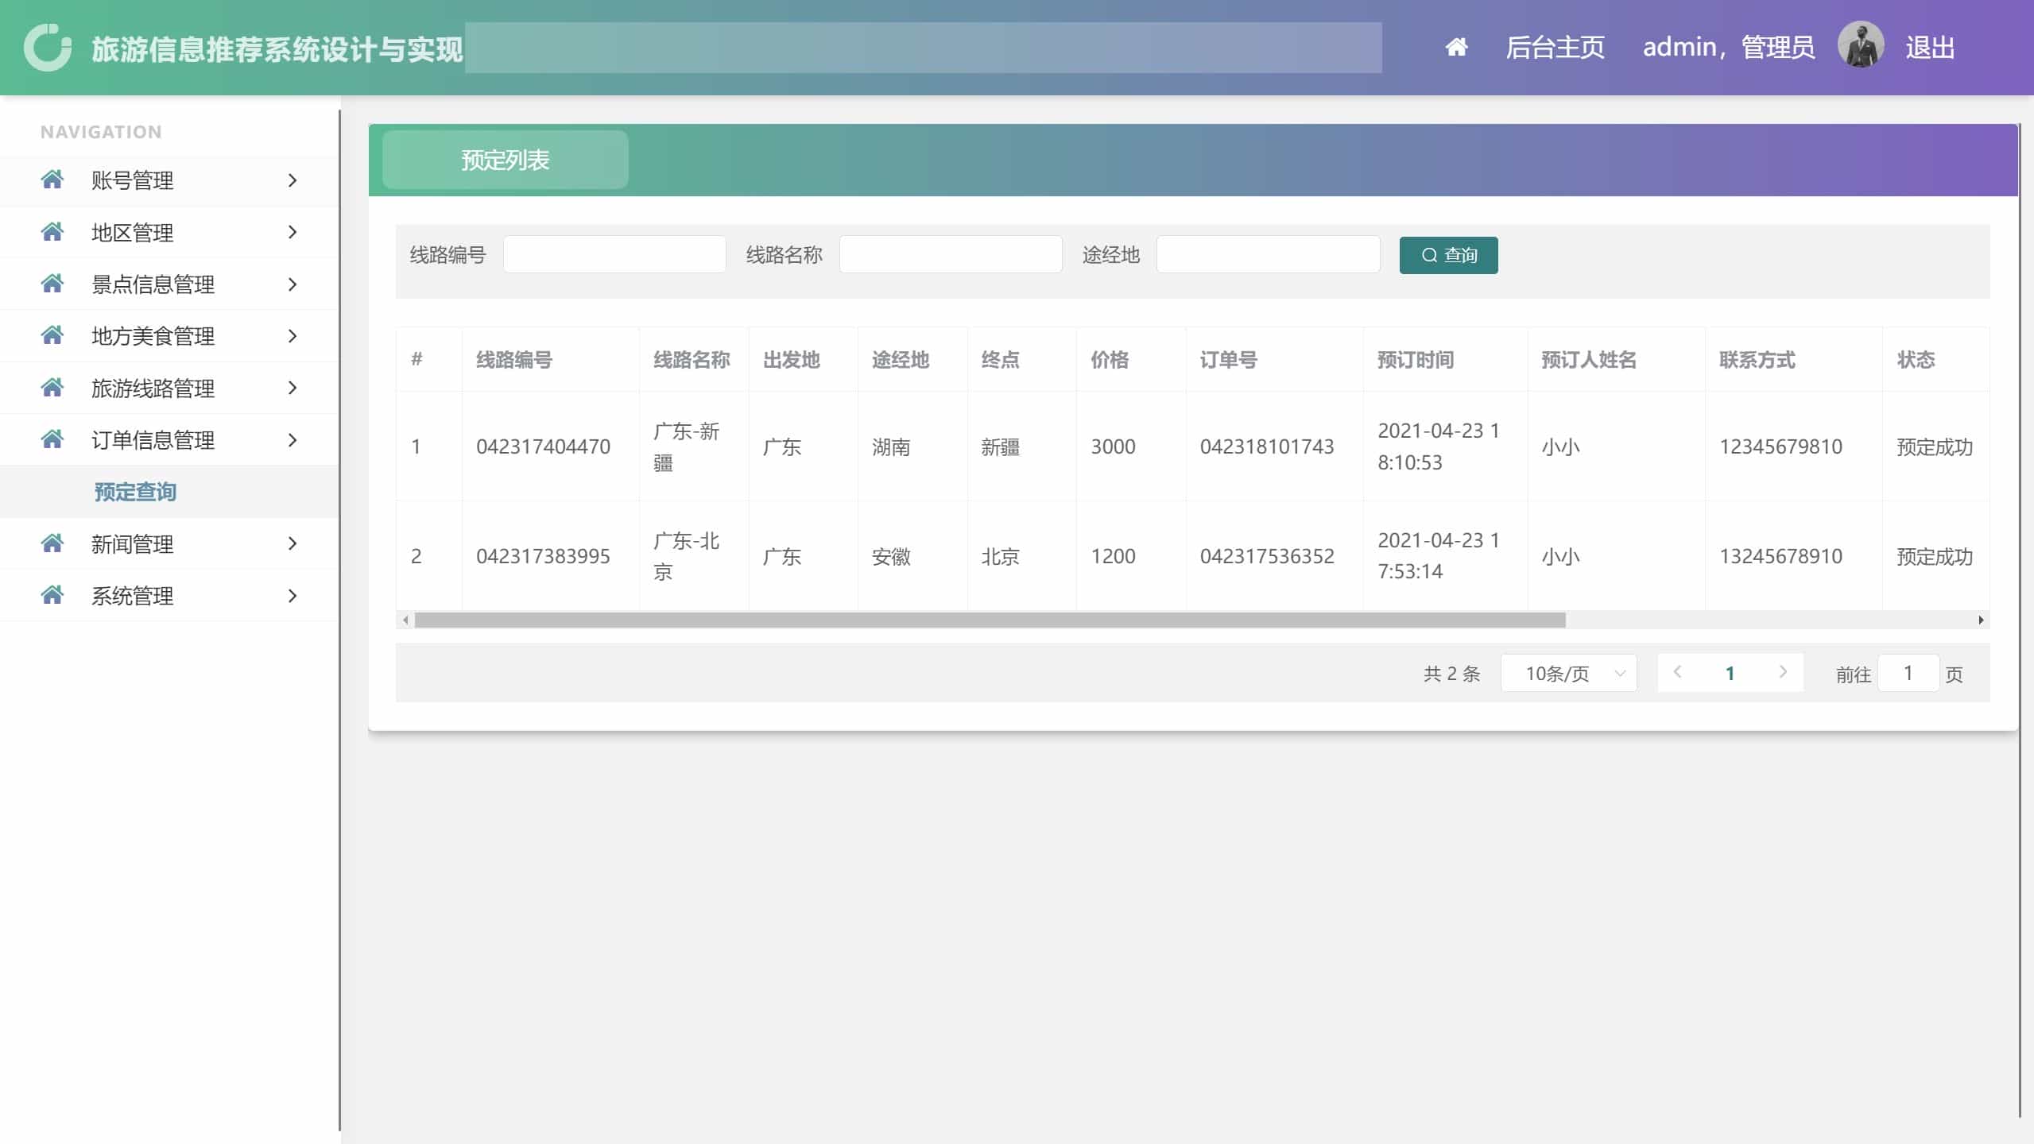The height and width of the screenshot is (1144, 2034).
Task: Focus the 线路名称 search field
Action: point(951,254)
